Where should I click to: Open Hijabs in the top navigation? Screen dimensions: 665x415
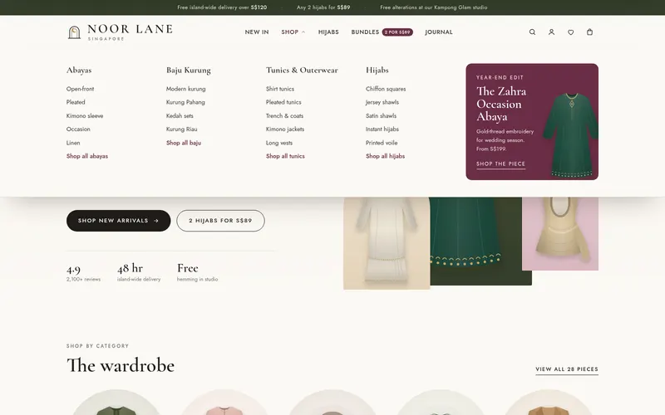328,32
